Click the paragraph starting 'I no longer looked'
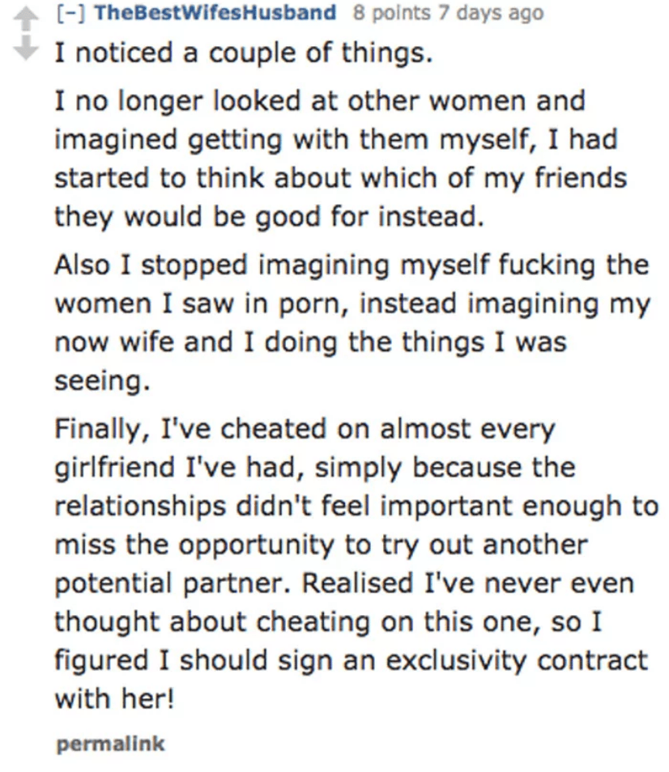The width and height of the screenshot is (669, 772). click(x=340, y=159)
